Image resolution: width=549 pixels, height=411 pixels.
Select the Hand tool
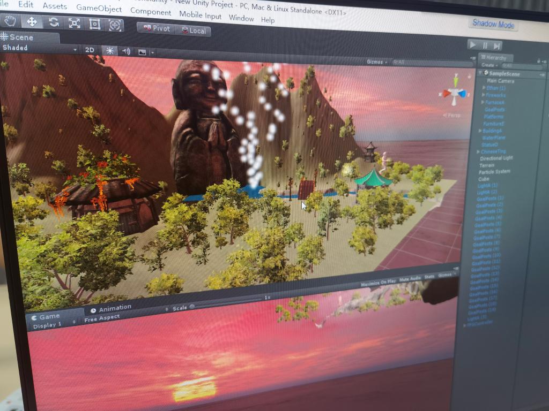tap(10, 21)
